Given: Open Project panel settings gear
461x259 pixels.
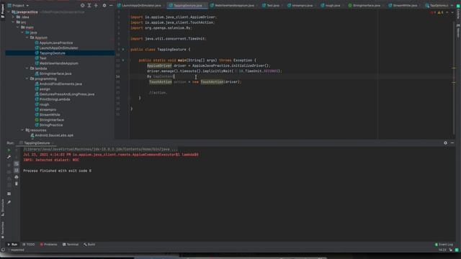Looking at the screenshot, I should (104, 6).
